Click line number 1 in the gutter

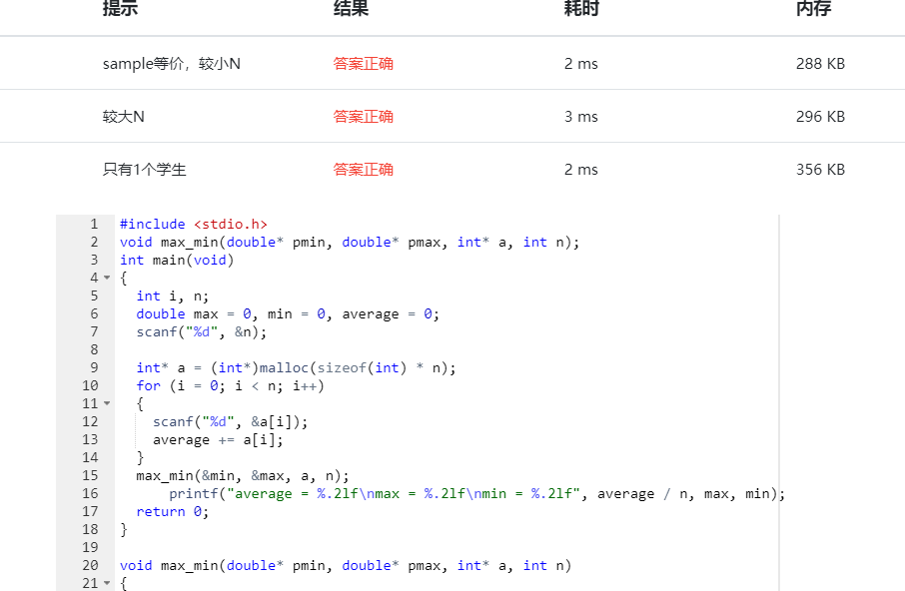pos(94,224)
